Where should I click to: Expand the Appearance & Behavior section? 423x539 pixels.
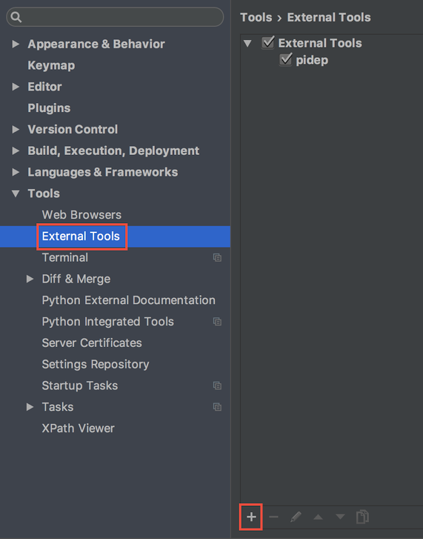point(15,44)
